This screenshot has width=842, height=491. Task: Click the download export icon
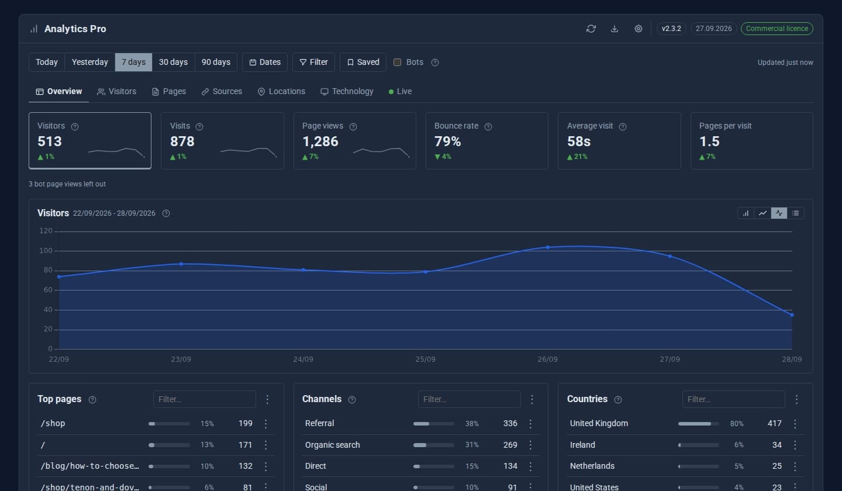coord(615,29)
